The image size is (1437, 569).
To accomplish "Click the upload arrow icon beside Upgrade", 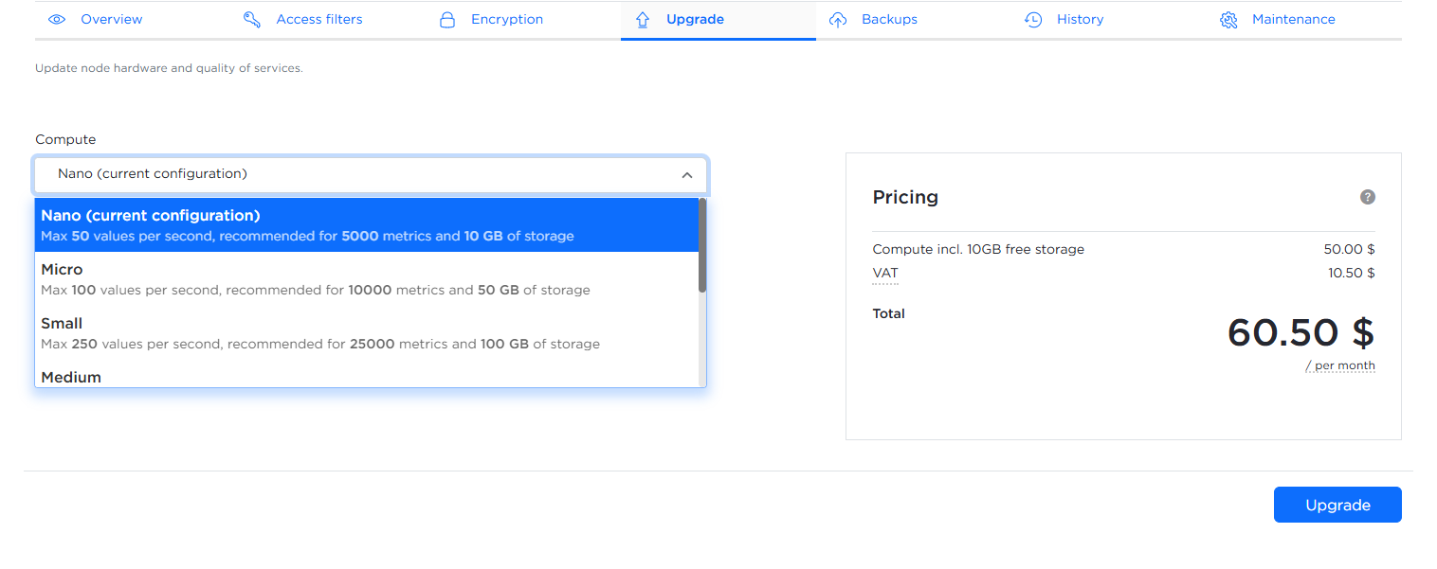I will [643, 19].
